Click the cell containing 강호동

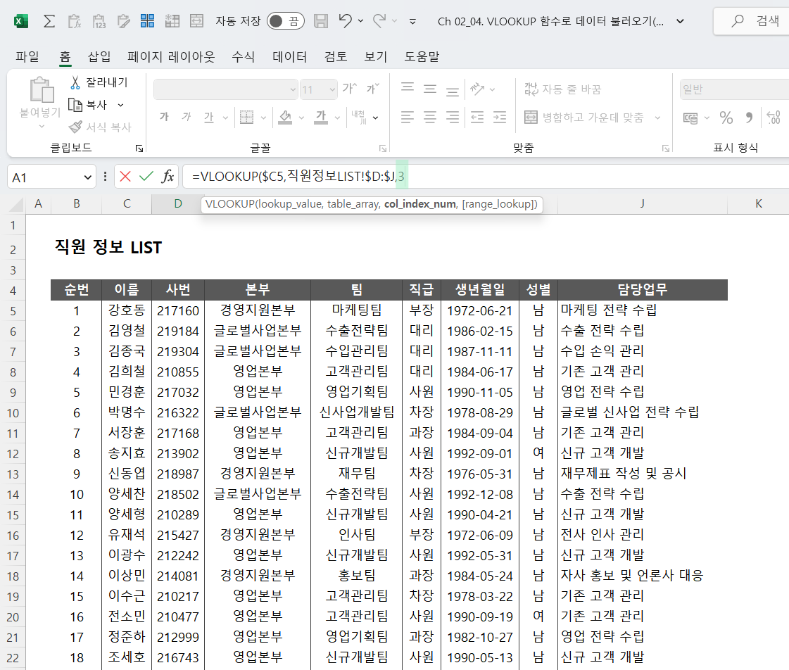[127, 310]
